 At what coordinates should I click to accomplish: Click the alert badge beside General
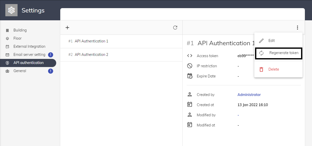pyautogui.click(x=51, y=71)
